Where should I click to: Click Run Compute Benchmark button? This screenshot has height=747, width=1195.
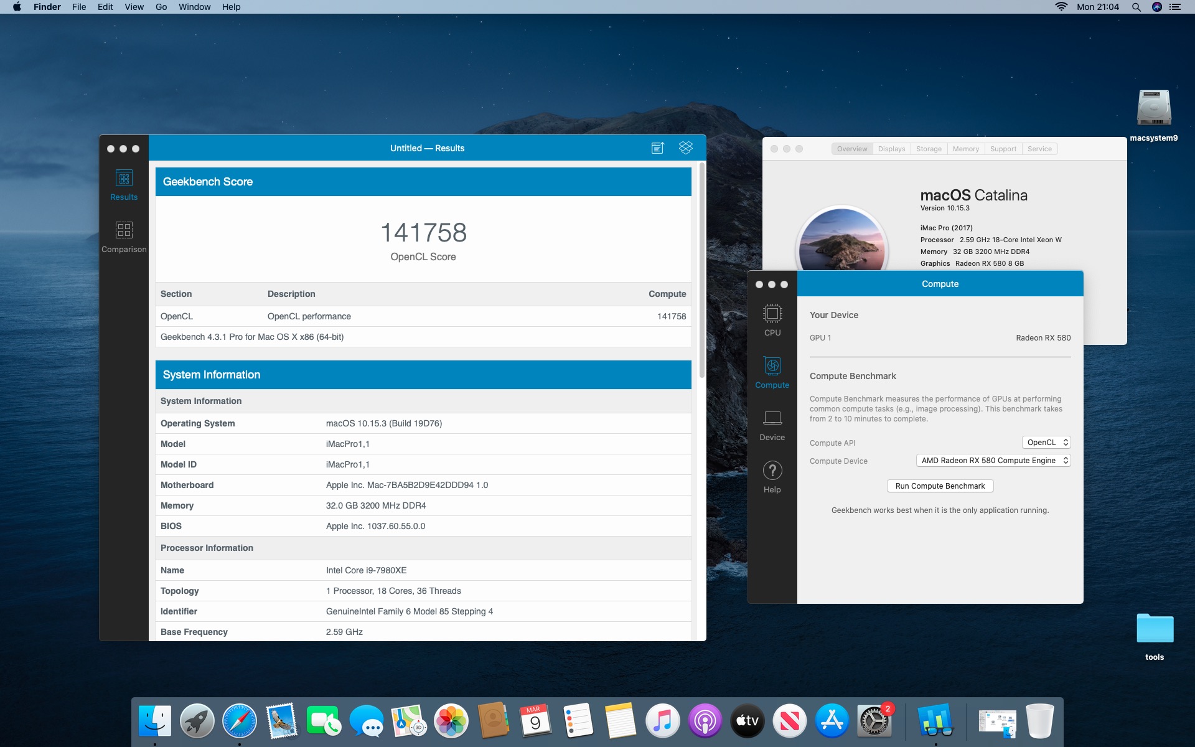(x=940, y=486)
